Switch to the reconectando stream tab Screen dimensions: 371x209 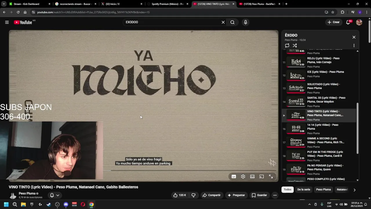75,4
